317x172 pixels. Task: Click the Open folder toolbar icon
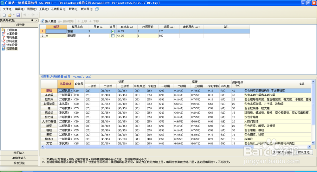pyautogui.click(x=10, y=15)
